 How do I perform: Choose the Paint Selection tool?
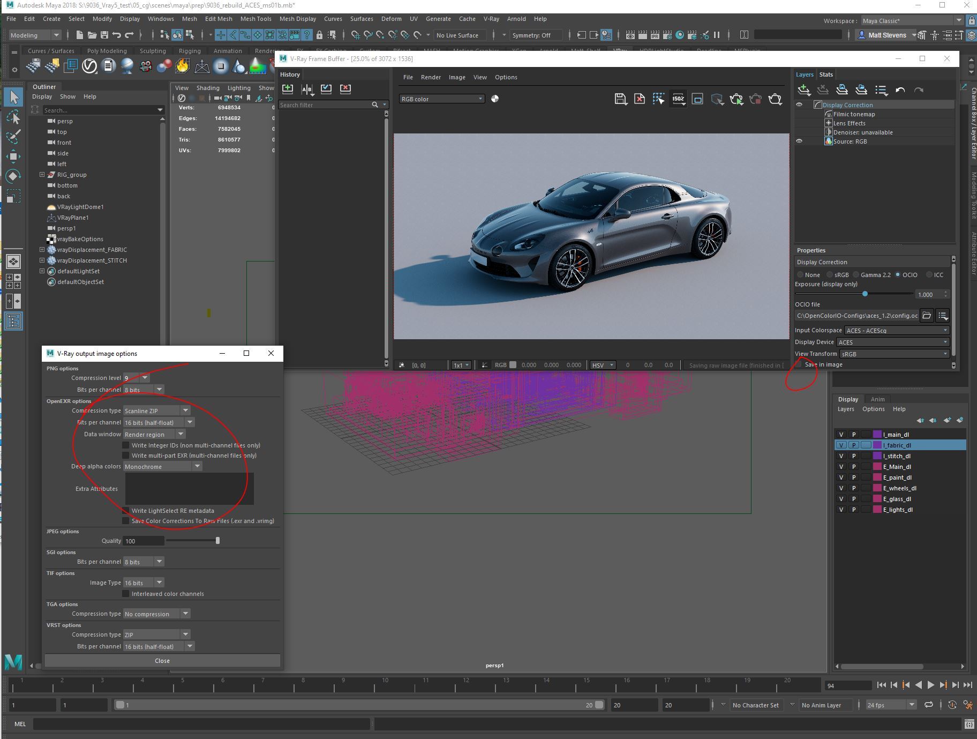pyautogui.click(x=13, y=136)
